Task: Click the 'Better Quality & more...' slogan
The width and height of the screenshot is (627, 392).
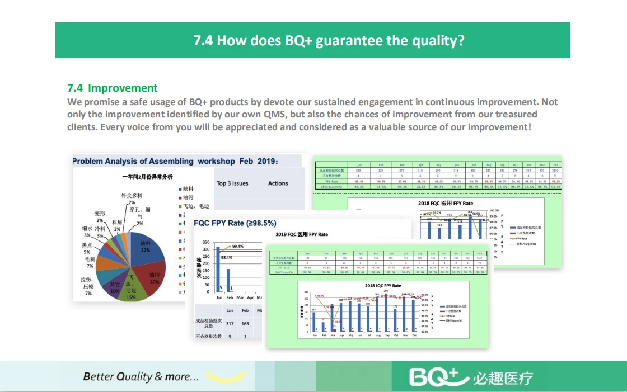Action: 141,376
